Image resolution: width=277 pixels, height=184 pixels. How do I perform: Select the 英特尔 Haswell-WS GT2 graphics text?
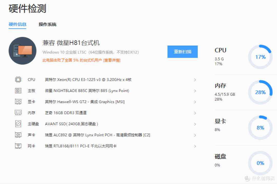pyautogui.click(x=85, y=102)
